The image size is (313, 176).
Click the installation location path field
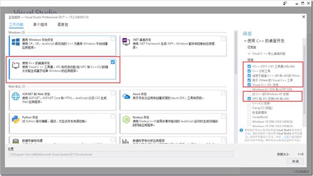[x=121, y=154]
